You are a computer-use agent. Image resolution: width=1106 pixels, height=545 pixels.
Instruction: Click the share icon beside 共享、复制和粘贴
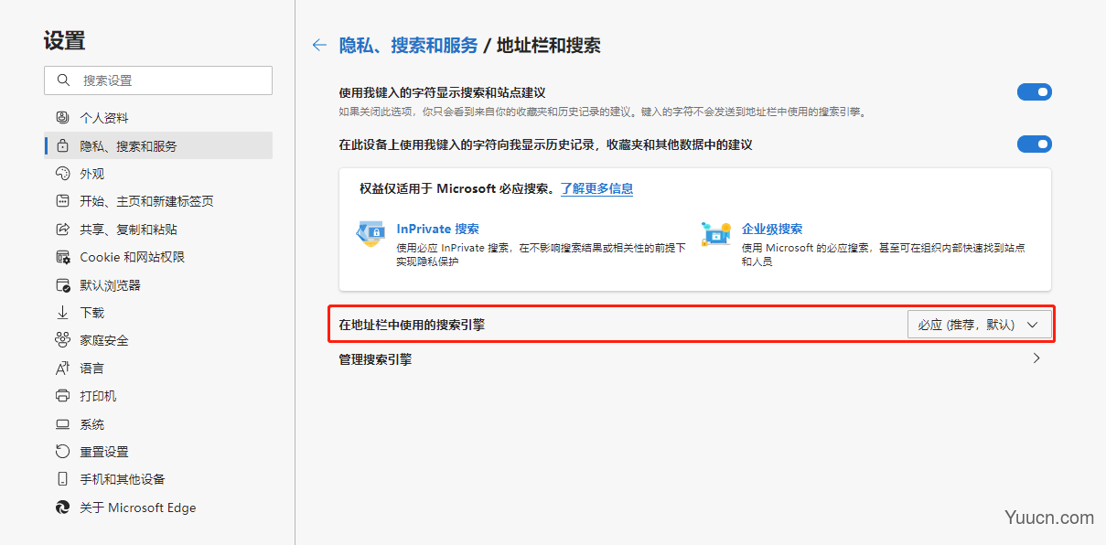click(62, 230)
